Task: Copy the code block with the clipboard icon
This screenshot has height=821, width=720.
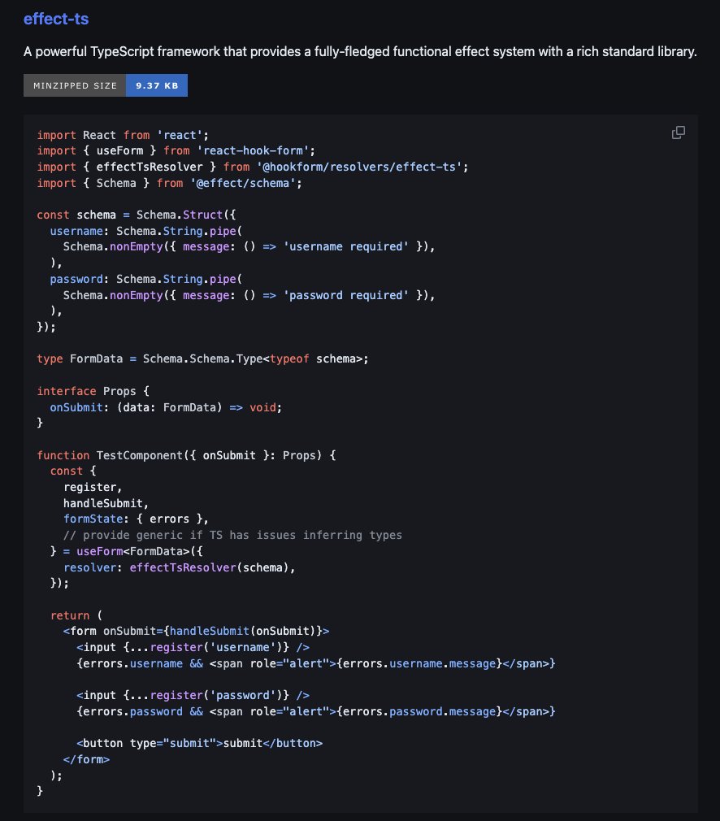Action: [678, 132]
